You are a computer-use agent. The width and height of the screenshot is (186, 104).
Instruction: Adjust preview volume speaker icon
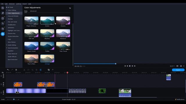click(x=177, y=66)
